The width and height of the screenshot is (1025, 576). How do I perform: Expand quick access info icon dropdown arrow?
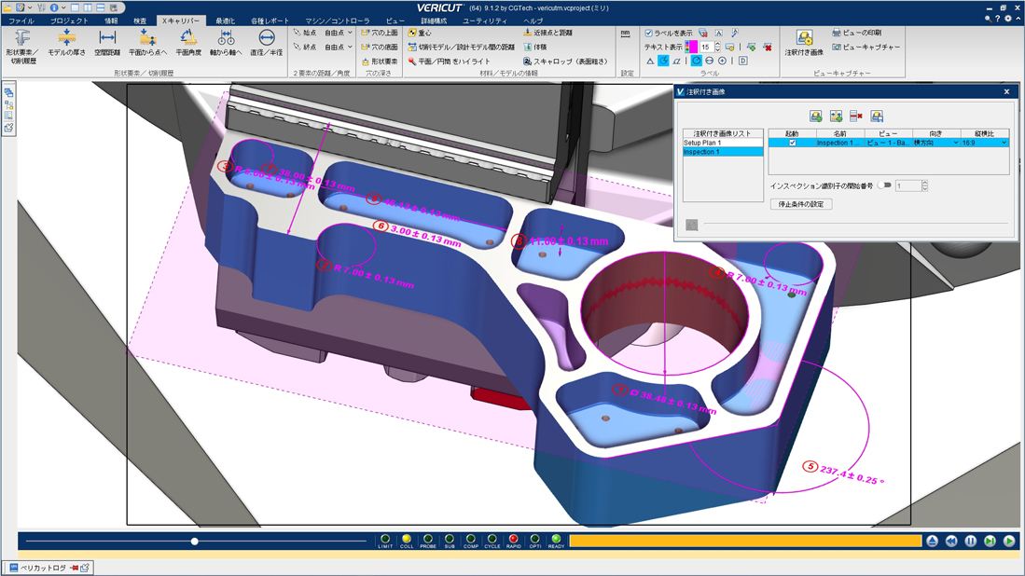[63, 7]
